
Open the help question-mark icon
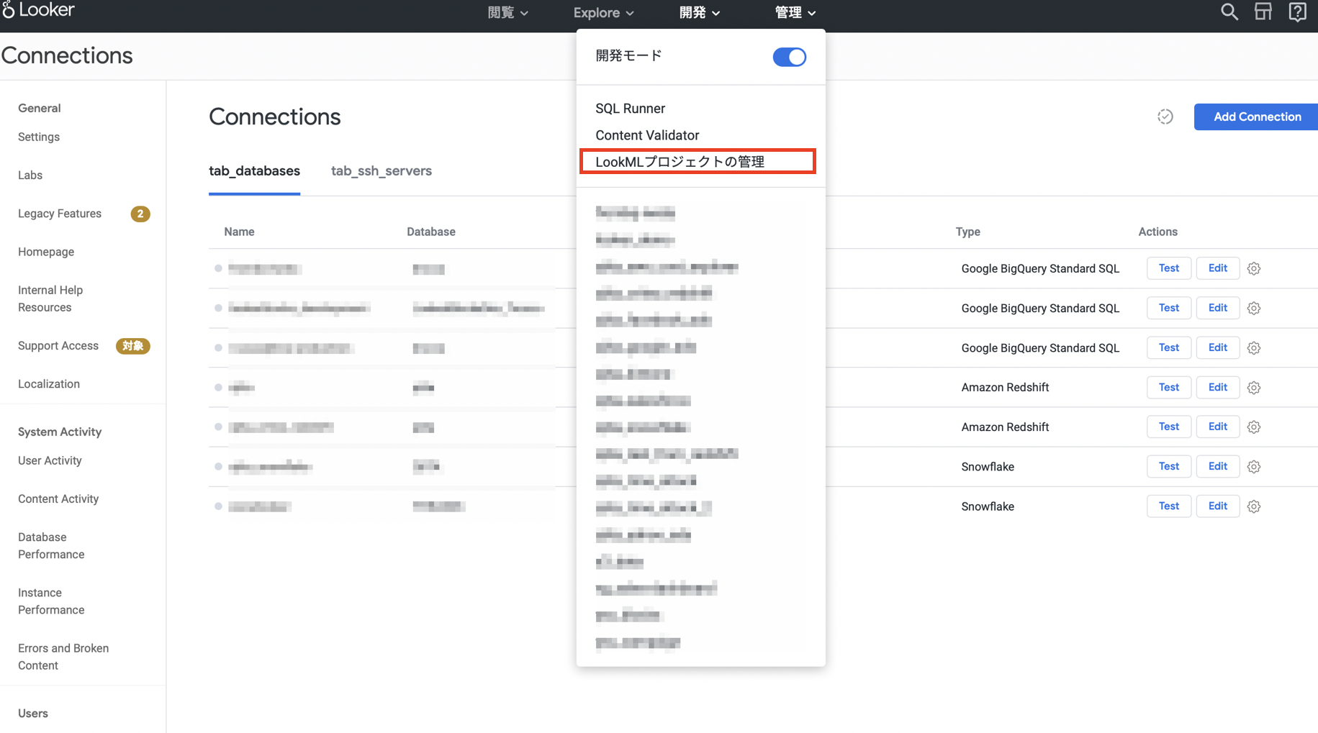pos(1297,12)
